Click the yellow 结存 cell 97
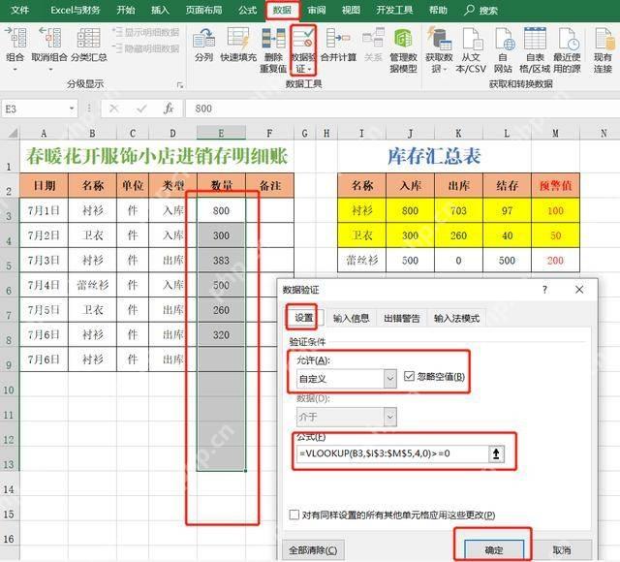 507,211
